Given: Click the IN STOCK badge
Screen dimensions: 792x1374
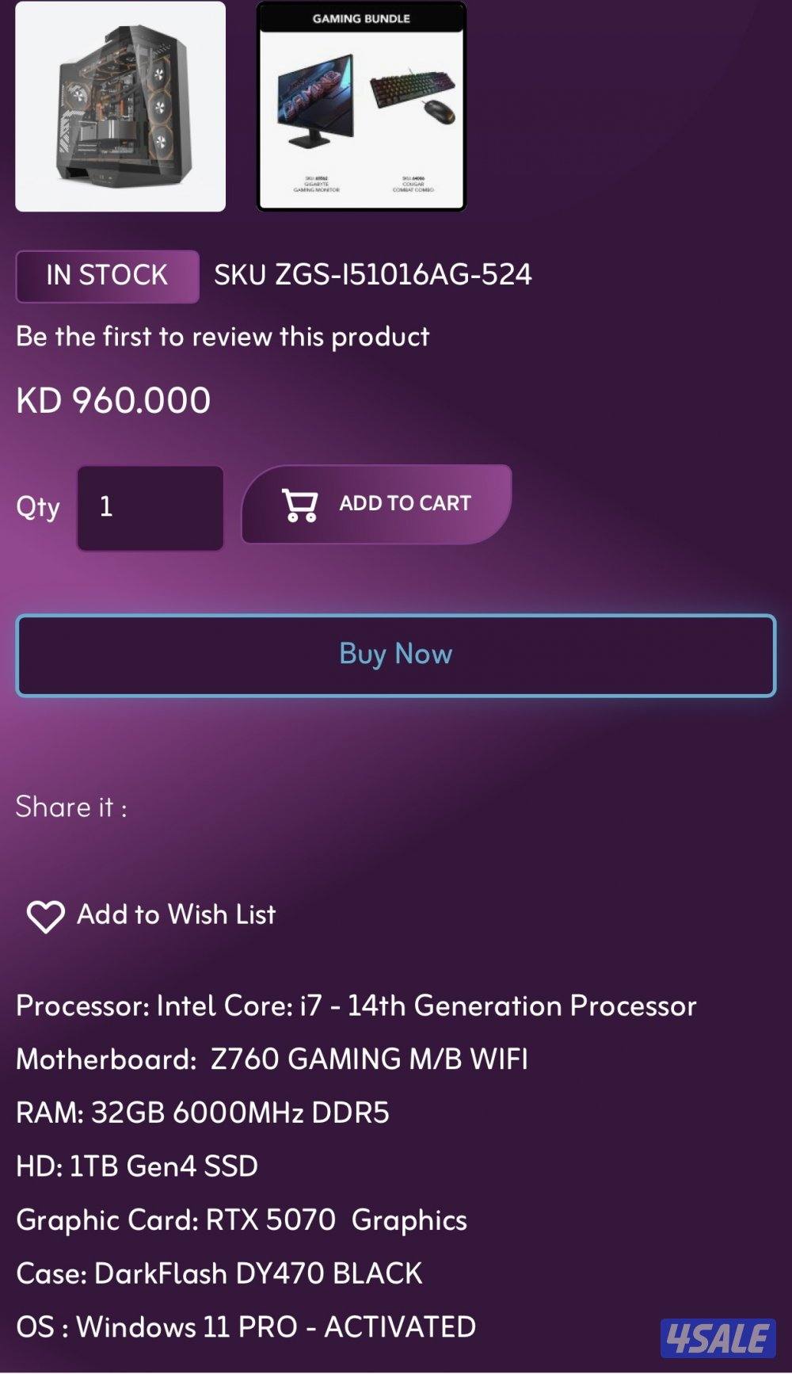Looking at the screenshot, I should pyautogui.click(x=107, y=276).
